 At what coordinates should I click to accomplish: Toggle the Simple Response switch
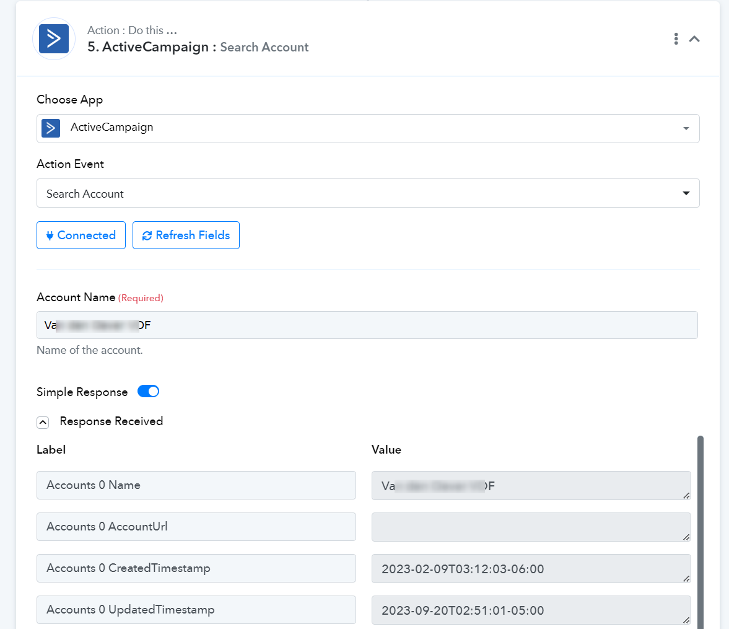click(x=148, y=392)
